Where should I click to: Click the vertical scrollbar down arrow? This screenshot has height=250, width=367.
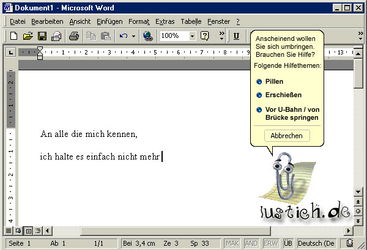pyautogui.click(x=358, y=192)
